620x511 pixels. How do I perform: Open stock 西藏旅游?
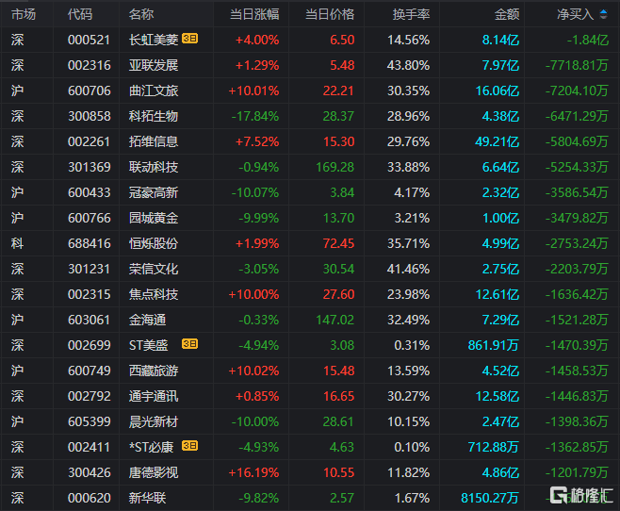click(x=154, y=371)
